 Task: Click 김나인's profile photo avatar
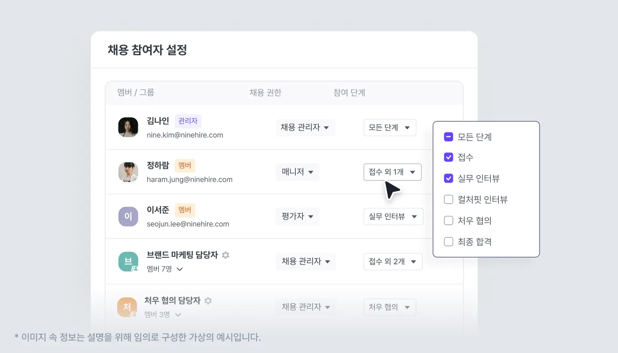point(128,127)
